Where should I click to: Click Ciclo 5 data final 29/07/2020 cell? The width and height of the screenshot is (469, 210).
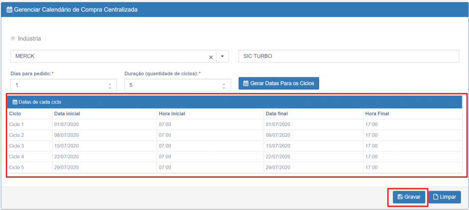pyautogui.click(x=278, y=167)
